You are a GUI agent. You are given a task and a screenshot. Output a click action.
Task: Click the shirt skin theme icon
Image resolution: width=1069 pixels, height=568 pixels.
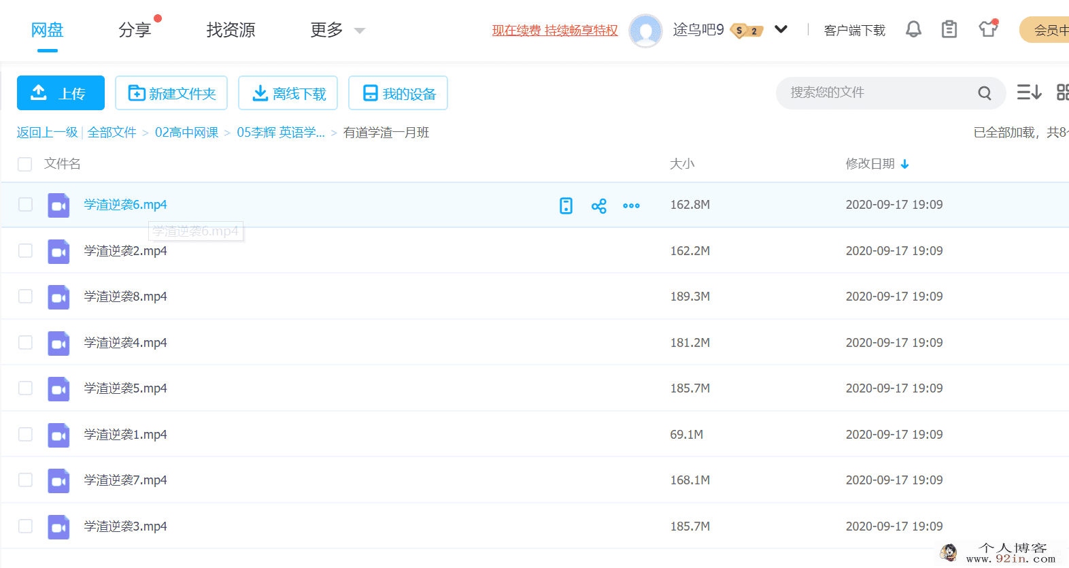(x=988, y=29)
